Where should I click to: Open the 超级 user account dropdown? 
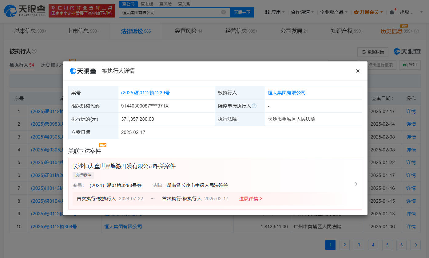coord(411,12)
